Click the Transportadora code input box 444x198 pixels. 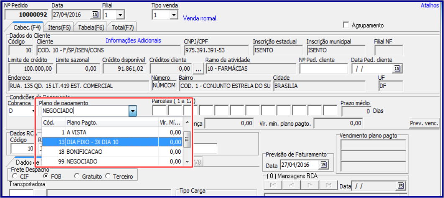click(21, 193)
